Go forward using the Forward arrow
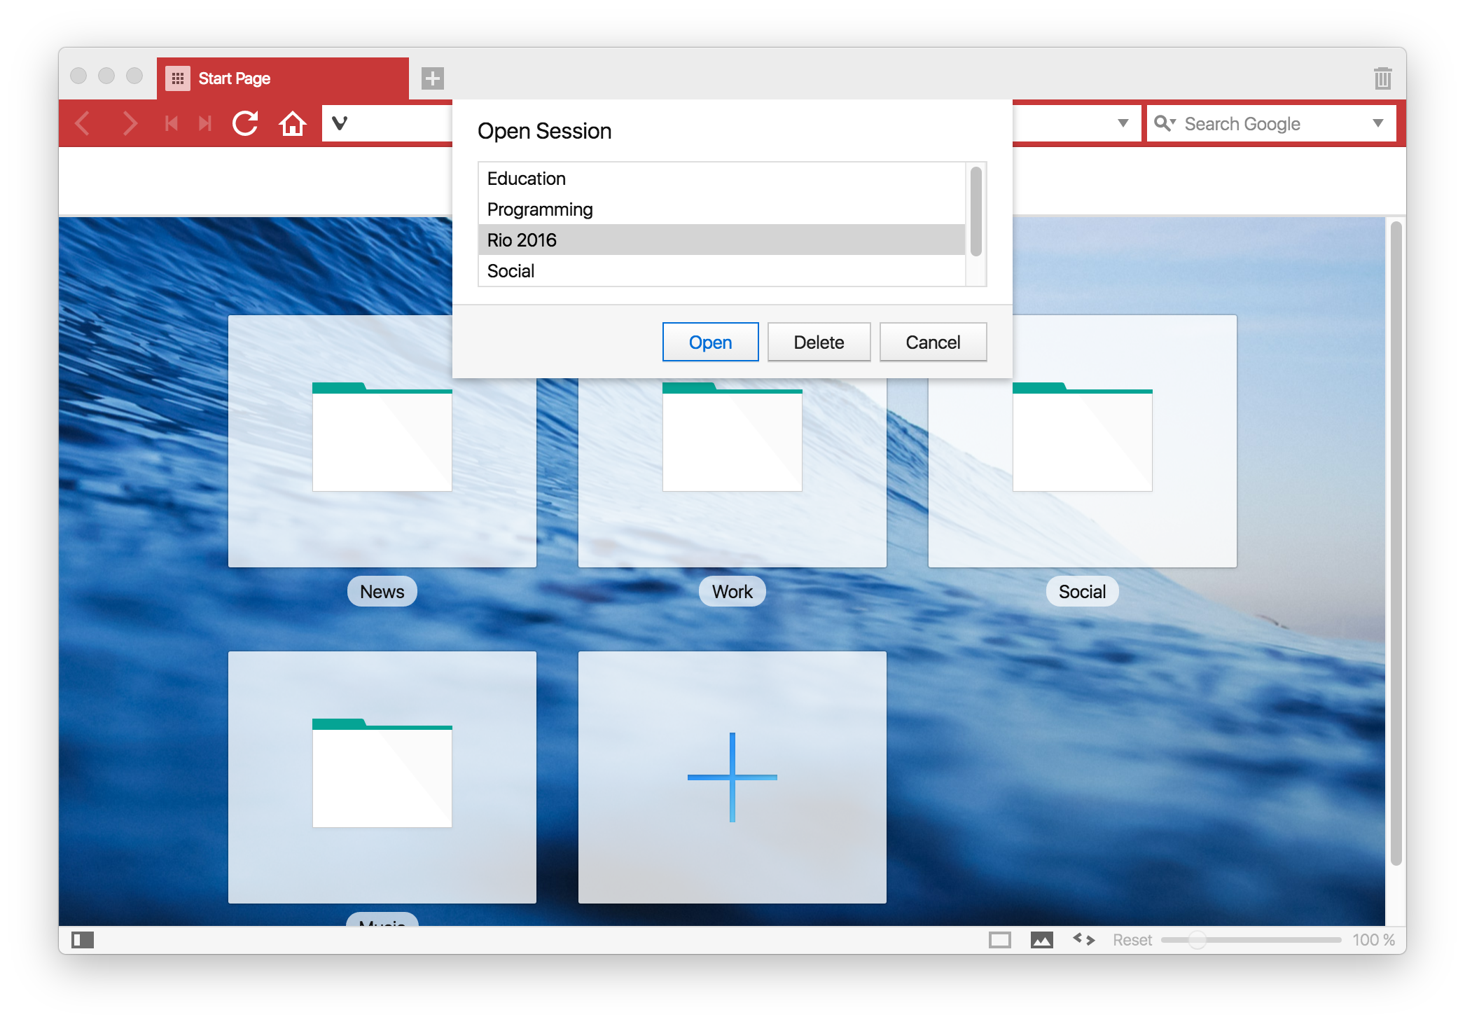This screenshot has height=1024, width=1465. (130, 123)
